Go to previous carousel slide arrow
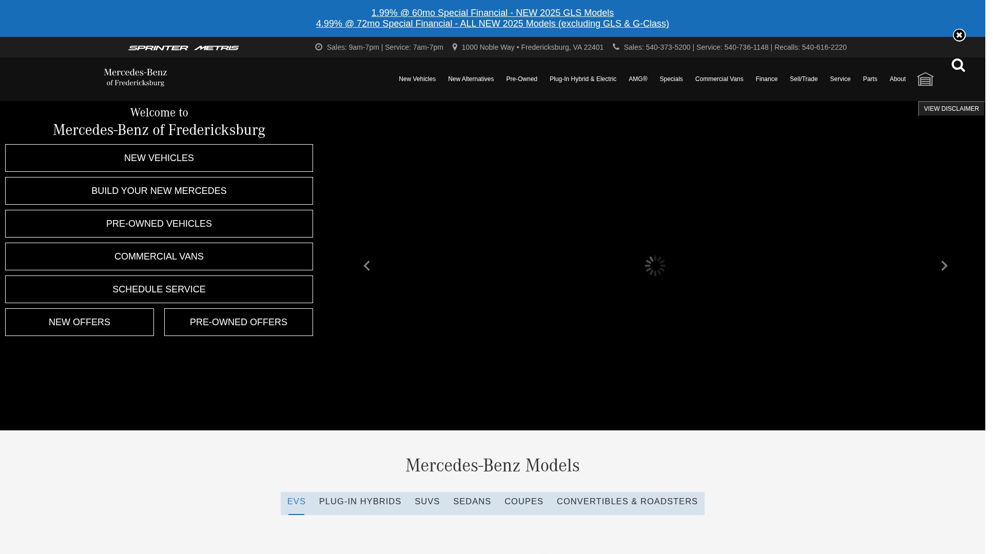The width and height of the screenshot is (993, 554). tap(366, 266)
